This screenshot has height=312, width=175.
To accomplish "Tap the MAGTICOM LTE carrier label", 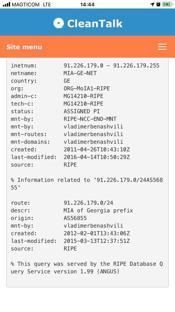I will click(31, 5).
